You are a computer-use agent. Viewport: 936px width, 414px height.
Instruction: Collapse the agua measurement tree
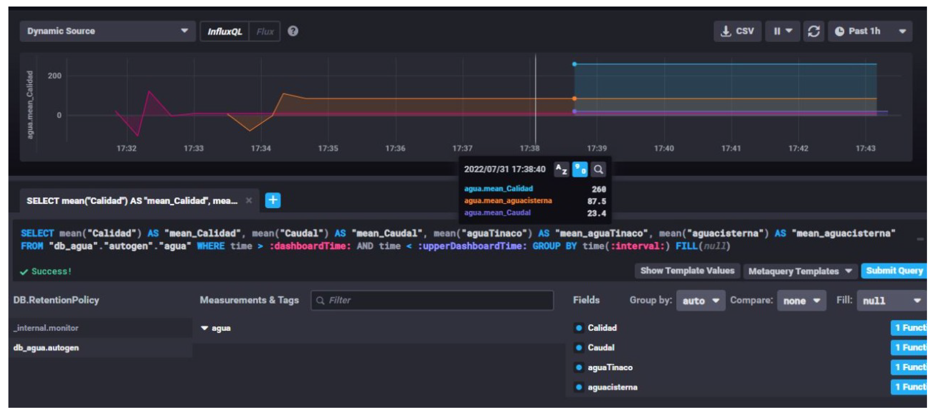coord(205,328)
